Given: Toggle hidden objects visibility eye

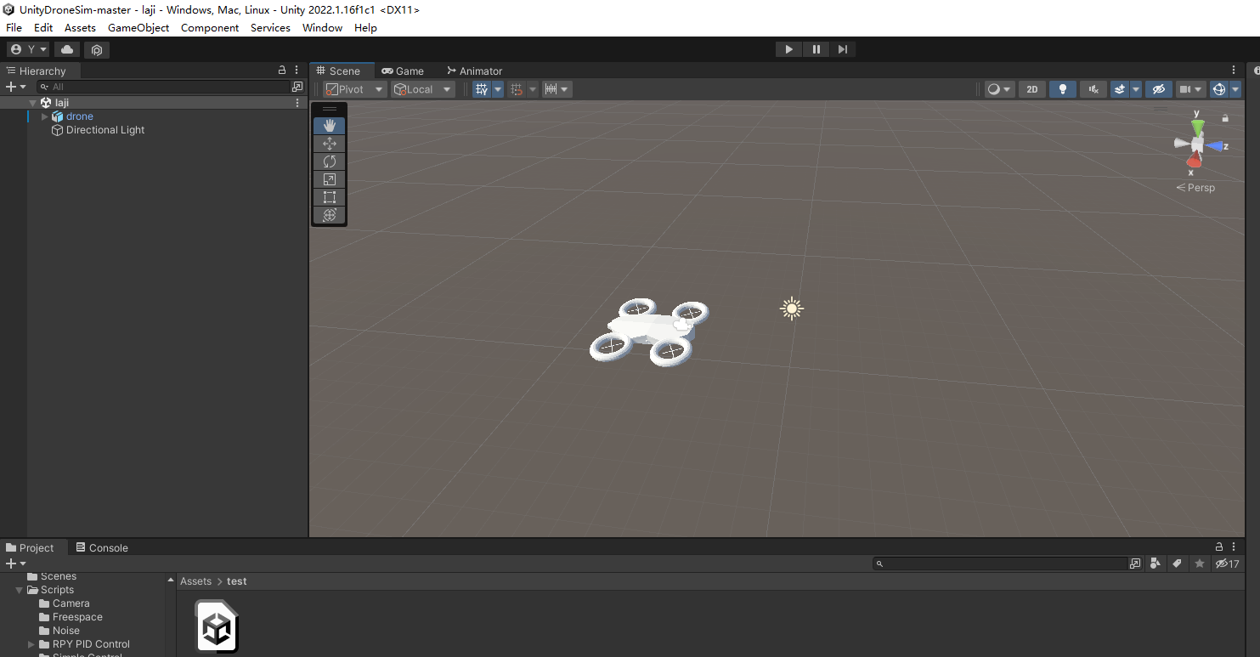Looking at the screenshot, I should [1157, 89].
